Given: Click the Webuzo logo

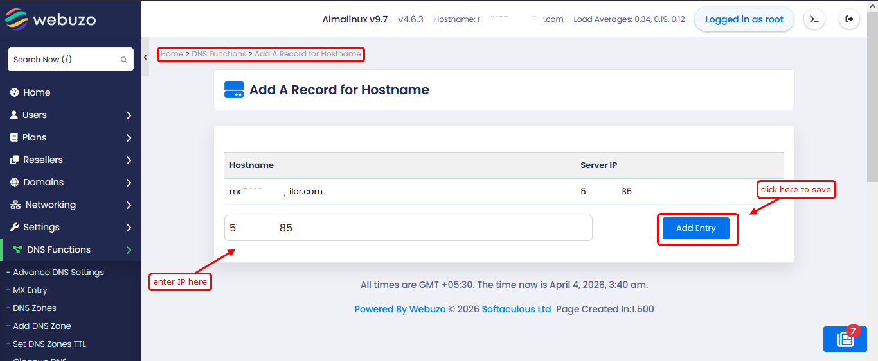Looking at the screenshot, I should 50,19.
